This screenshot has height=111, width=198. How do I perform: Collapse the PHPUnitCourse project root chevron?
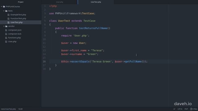coord(2,6)
